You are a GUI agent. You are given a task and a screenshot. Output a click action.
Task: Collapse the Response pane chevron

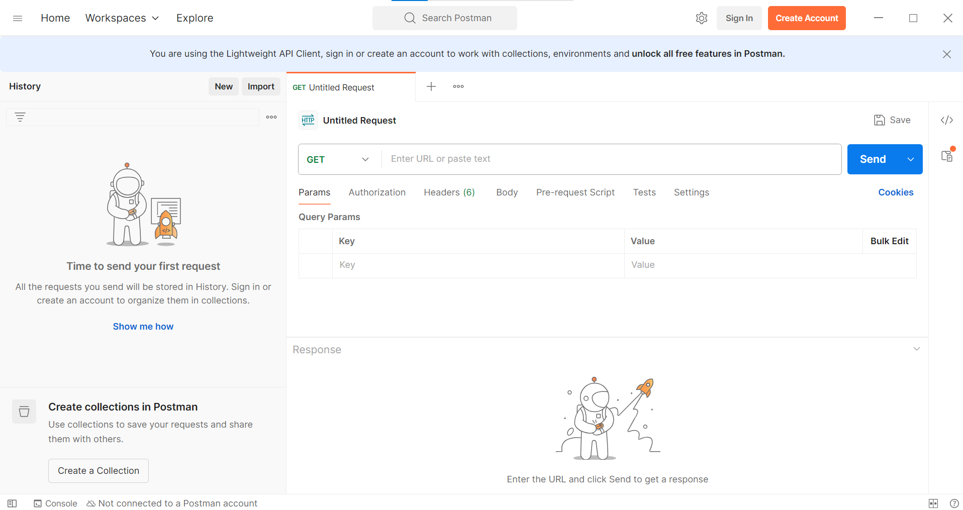917,349
